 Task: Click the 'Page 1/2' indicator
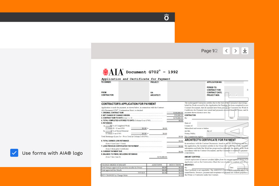click(209, 51)
